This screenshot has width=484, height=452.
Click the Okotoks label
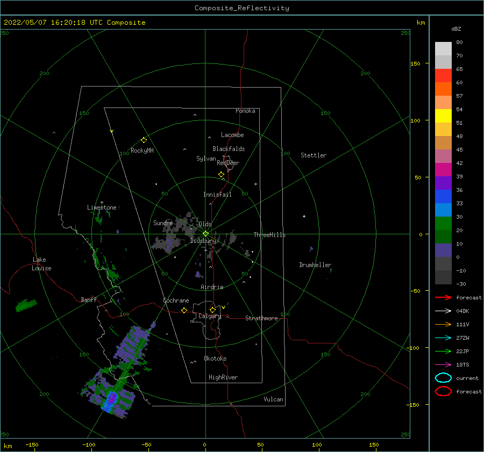(215, 358)
